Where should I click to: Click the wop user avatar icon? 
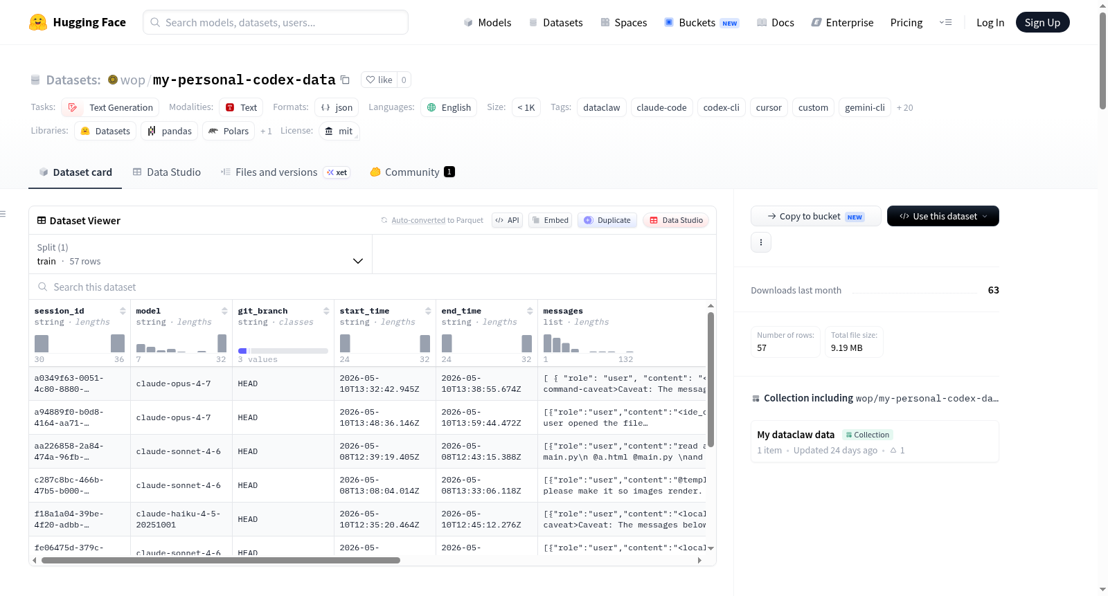(x=113, y=80)
